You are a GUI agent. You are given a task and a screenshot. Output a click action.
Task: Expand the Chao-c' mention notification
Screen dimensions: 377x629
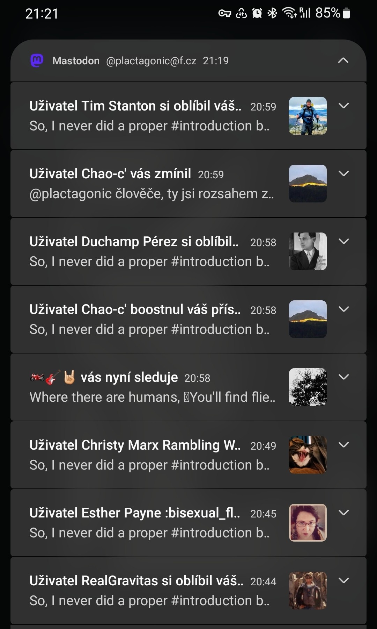(x=343, y=173)
